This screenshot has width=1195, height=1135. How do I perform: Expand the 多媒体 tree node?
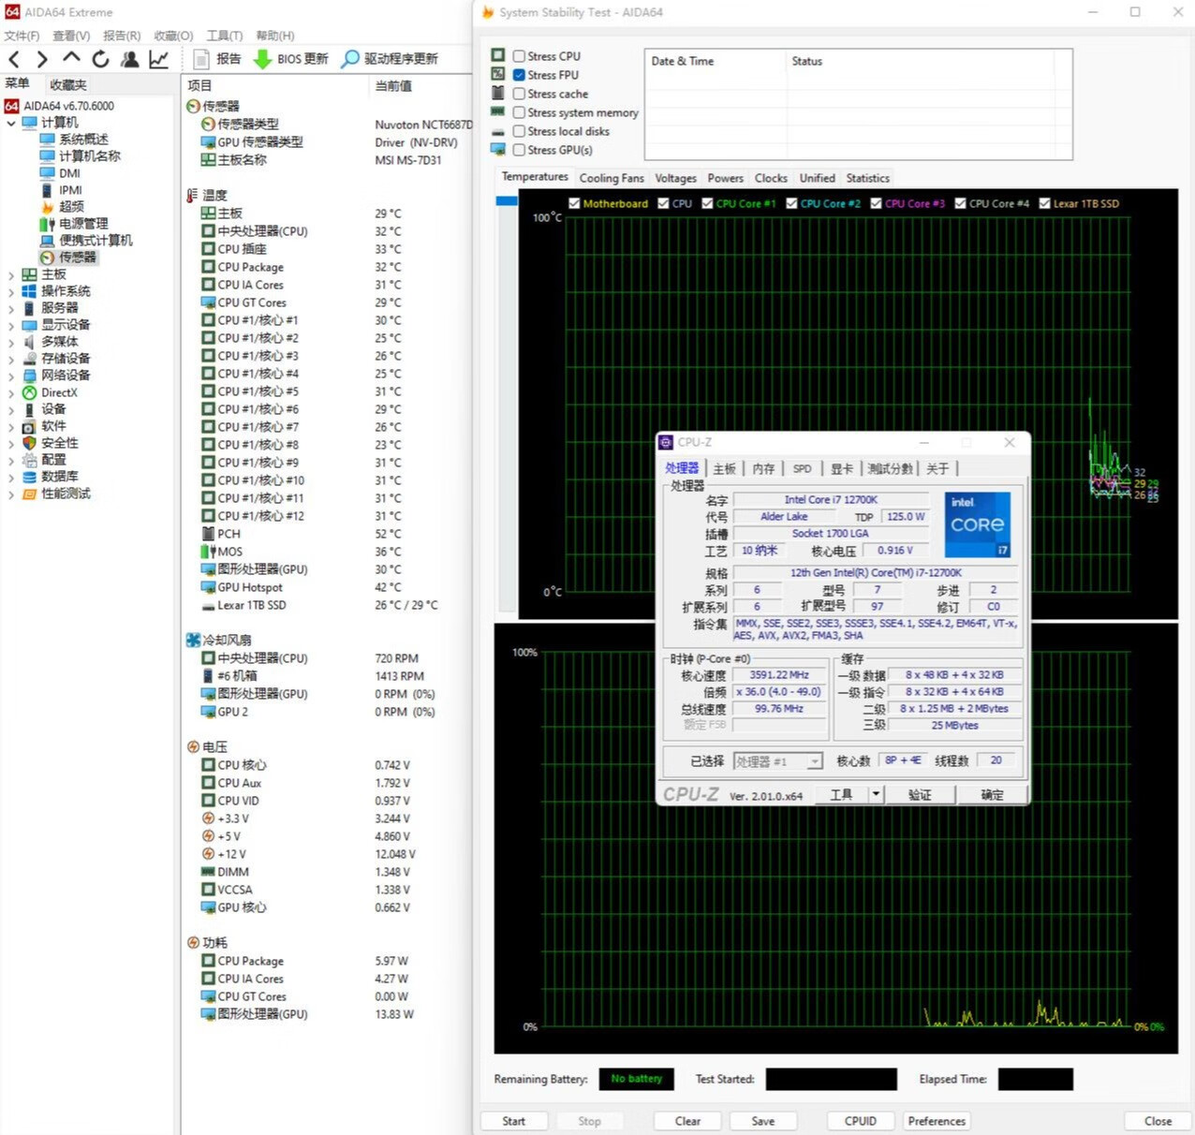(11, 342)
